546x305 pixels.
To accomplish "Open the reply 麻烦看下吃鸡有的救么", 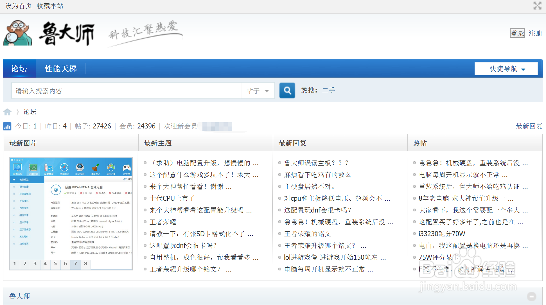I will click(x=317, y=175).
